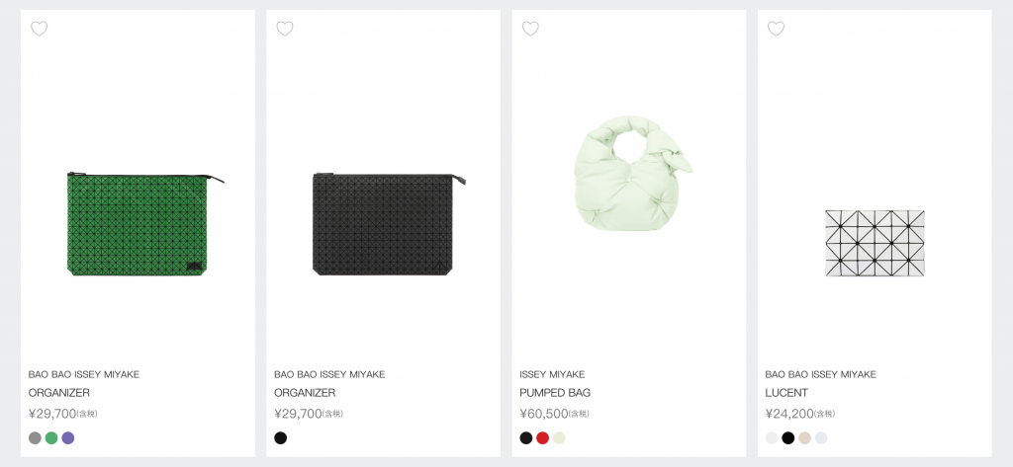Tap the wishlist heart on the LUCENT card
The image size is (1013, 467).
coord(776,29)
